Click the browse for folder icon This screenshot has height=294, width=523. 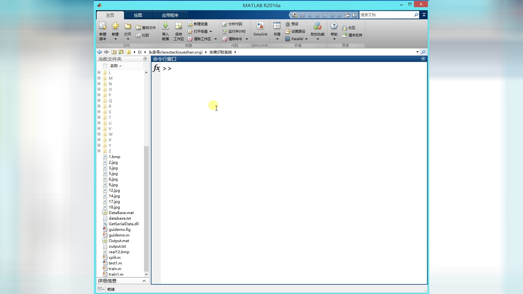(x=121, y=52)
